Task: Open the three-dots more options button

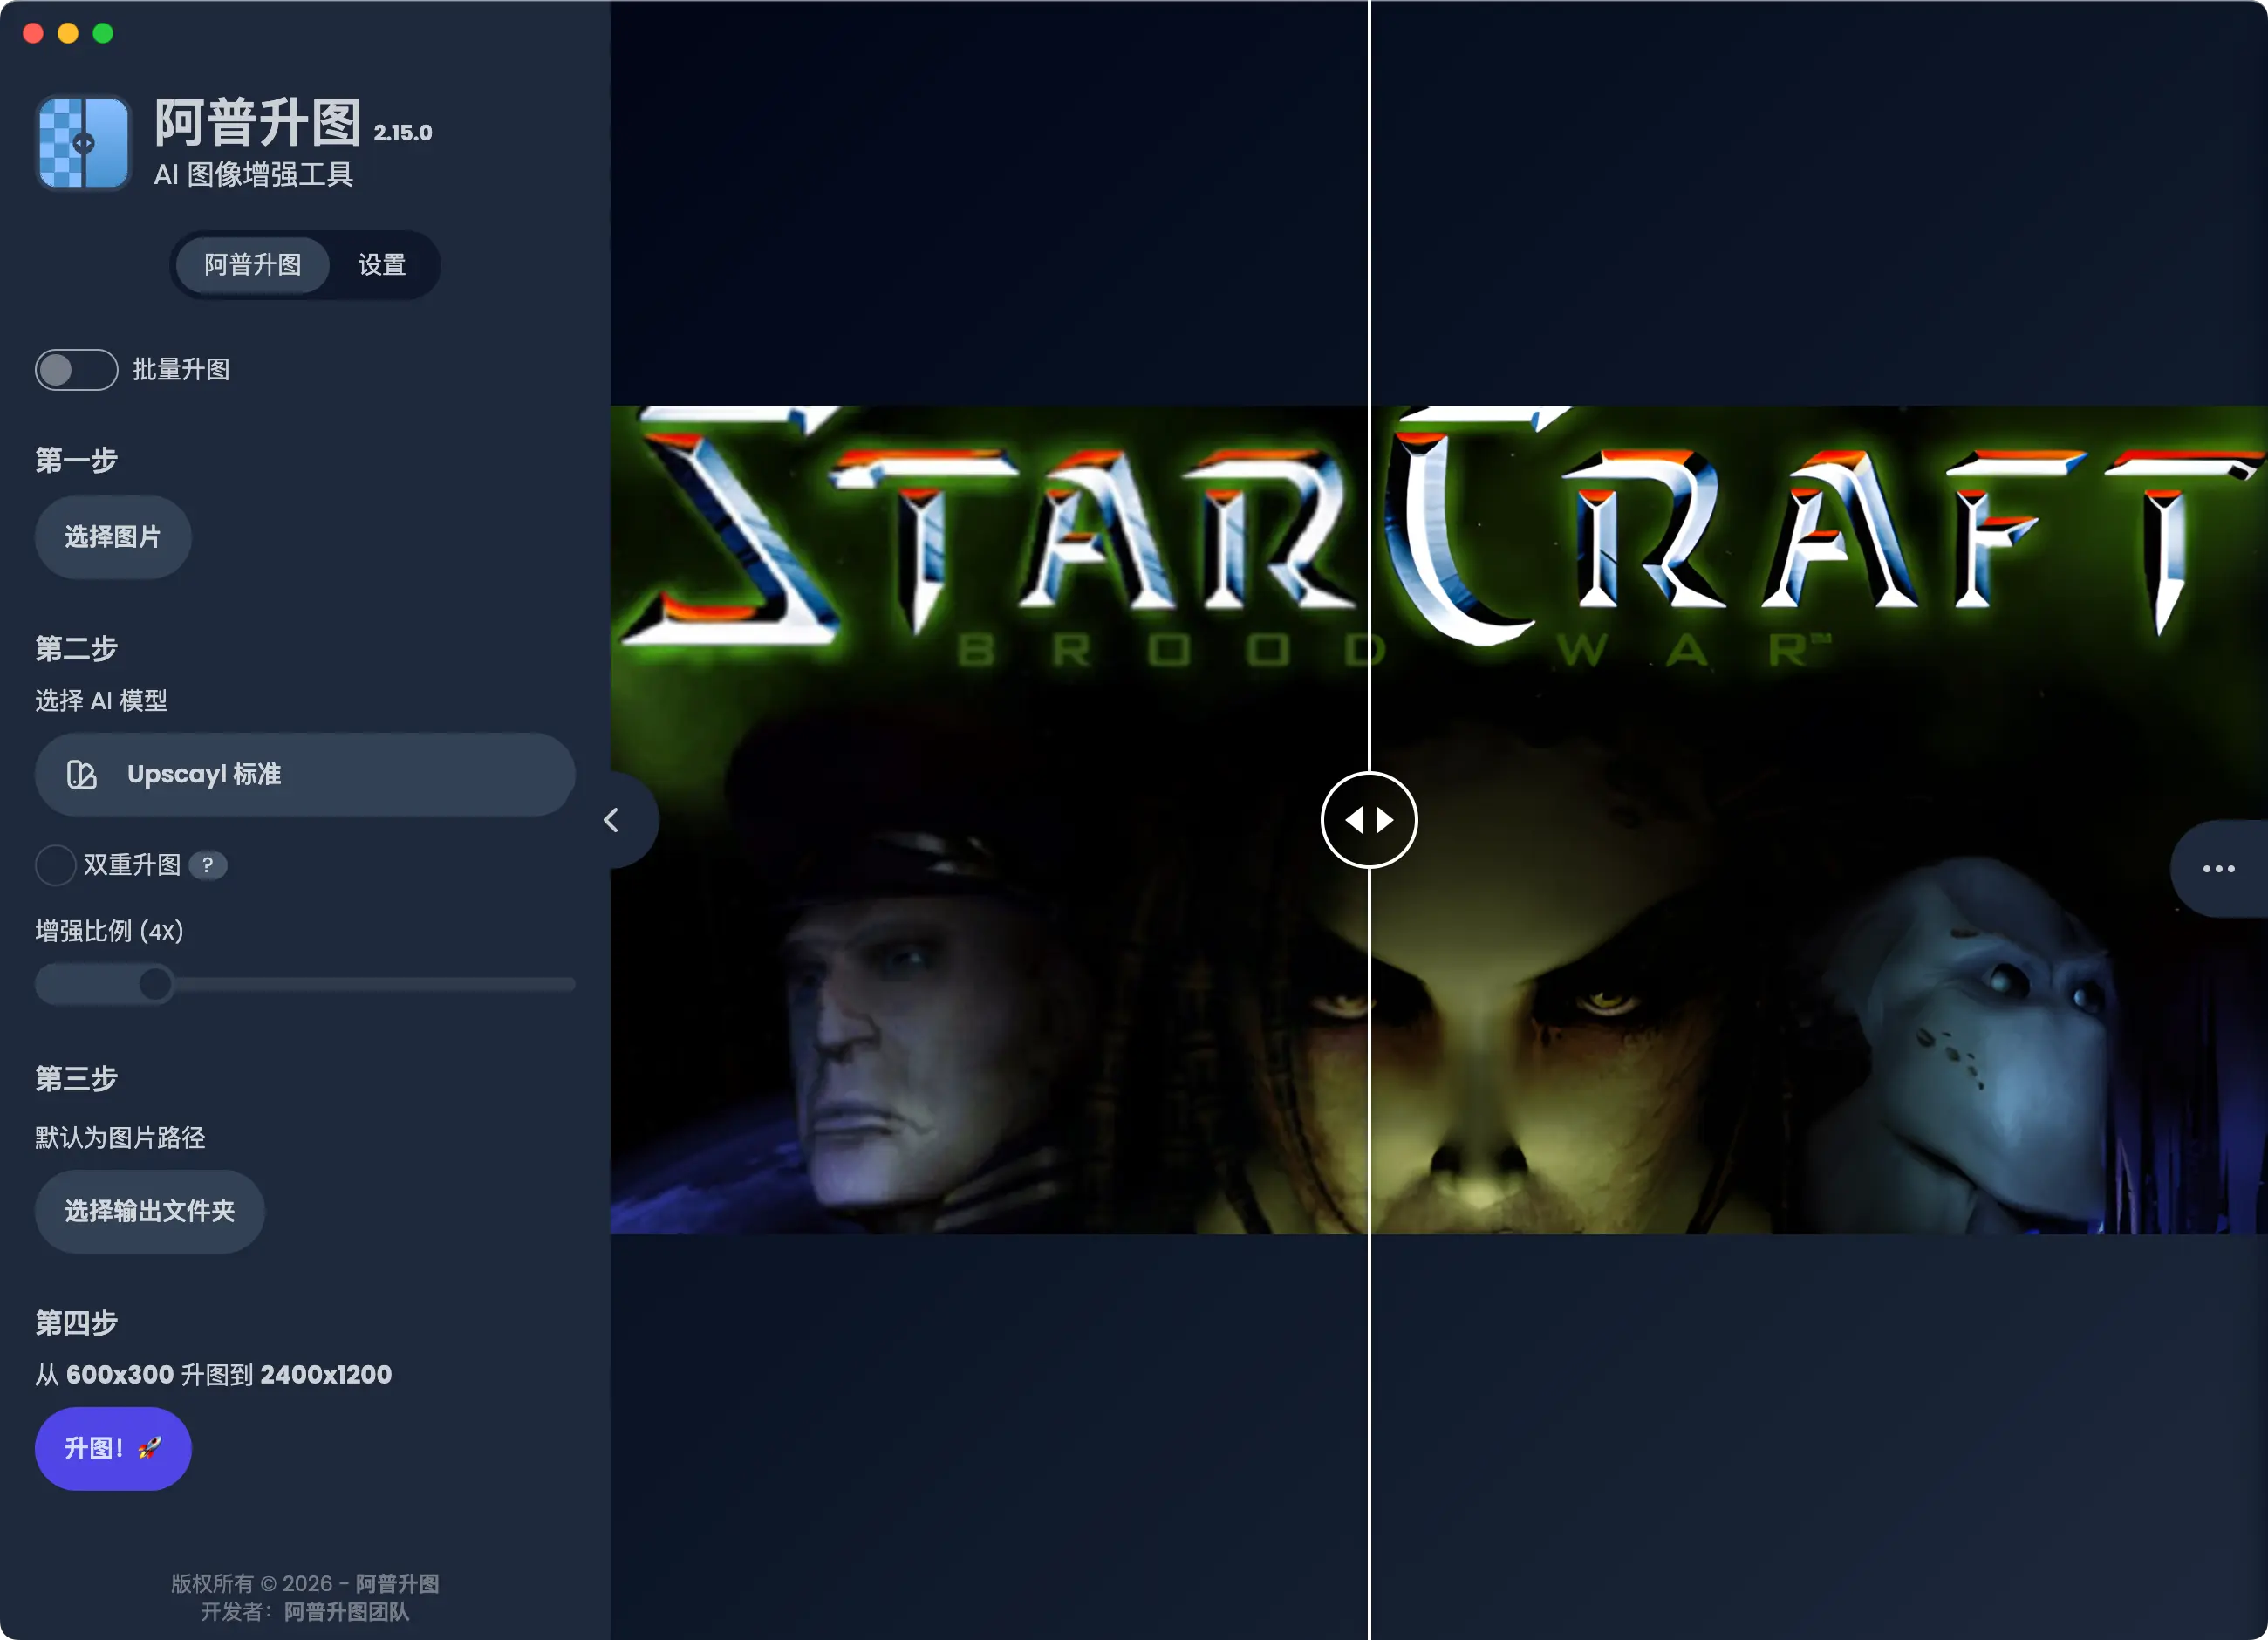Action: 2219,869
